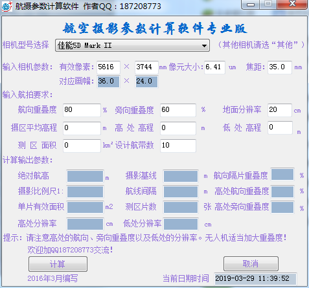This screenshot has width=309, height=288.
Task: Click the 欢迎加QQ187208773交流 text
Action: point(70,250)
